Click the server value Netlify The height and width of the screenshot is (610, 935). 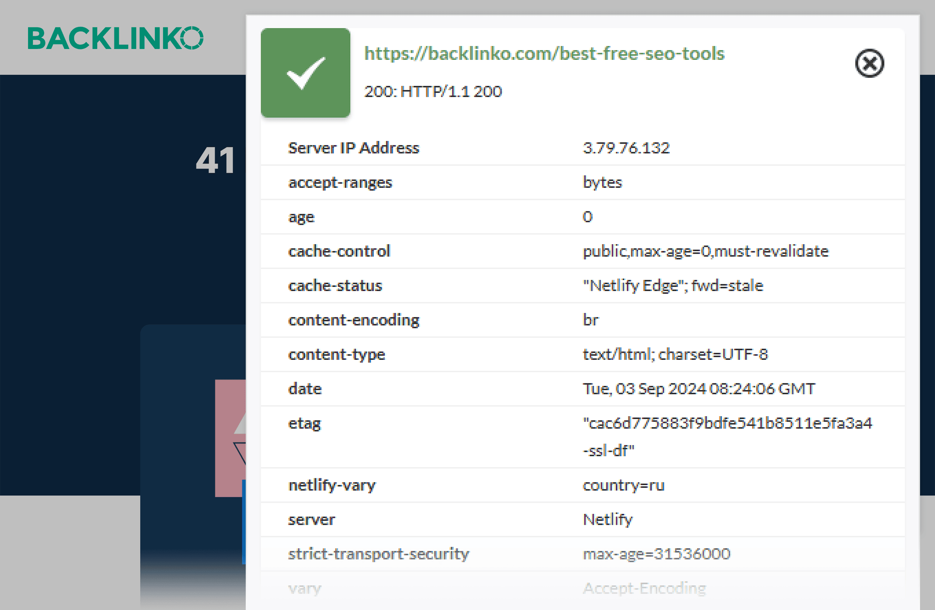(607, 519)
